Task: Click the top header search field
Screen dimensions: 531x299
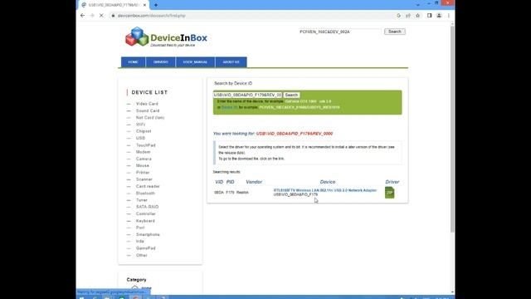Action: (x=340, y=32)
